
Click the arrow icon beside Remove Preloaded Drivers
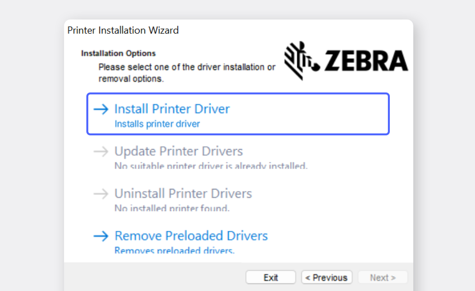click(101, 236)
